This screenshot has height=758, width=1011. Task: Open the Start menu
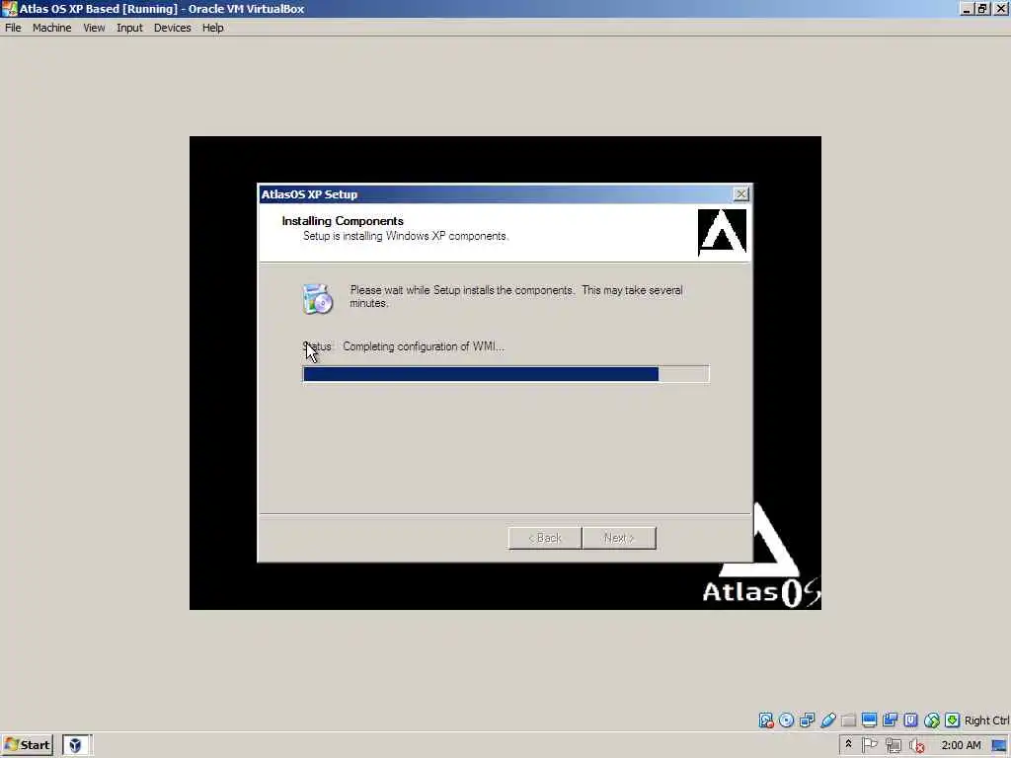point(27,745)
